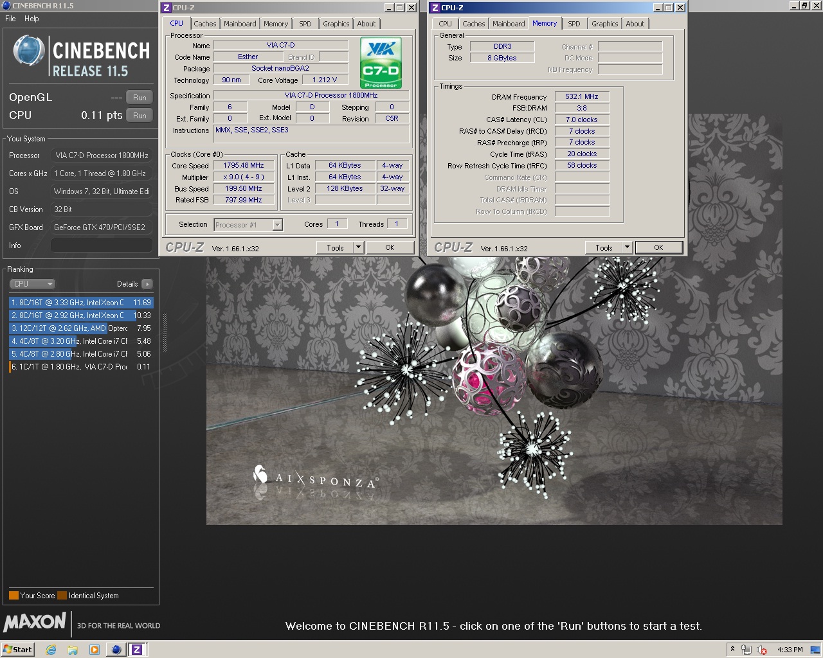Click Tools button in CPU-Z CPU window
The height and width of the screenshot is (658, 823).
click(x=335, y=247)
